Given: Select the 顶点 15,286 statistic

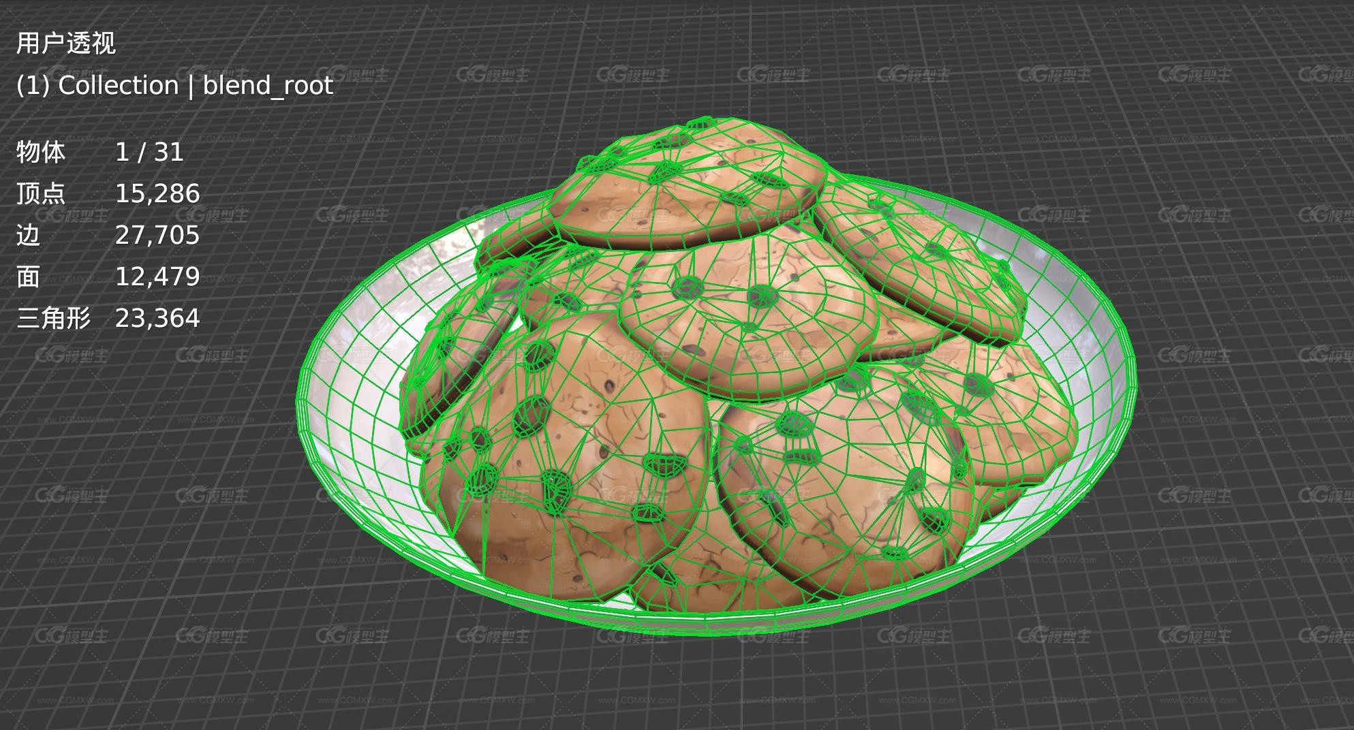Looking at the screenshot, I should 108,193.
